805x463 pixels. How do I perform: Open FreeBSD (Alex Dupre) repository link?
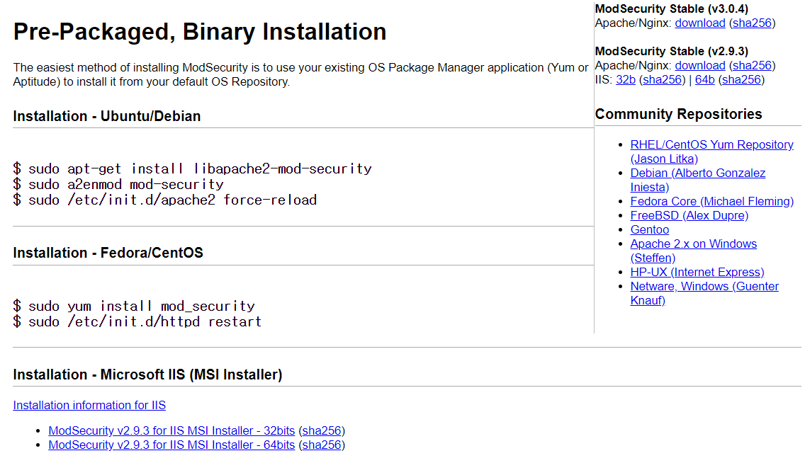pos(689,216)
